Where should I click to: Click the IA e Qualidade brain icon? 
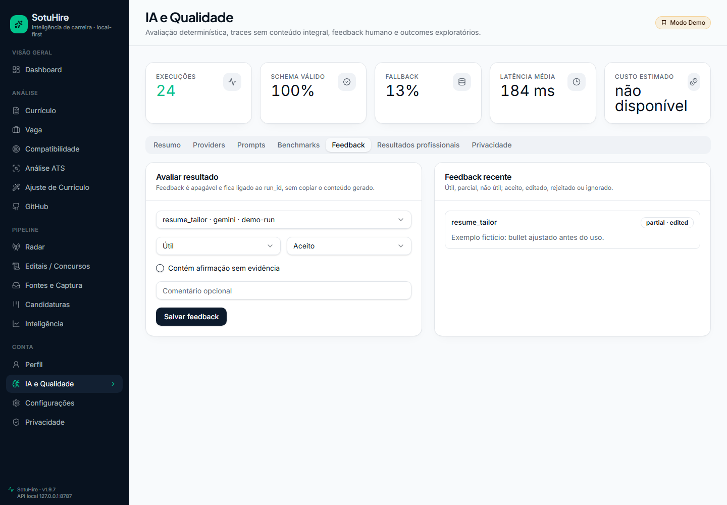(x=16, y=384)
